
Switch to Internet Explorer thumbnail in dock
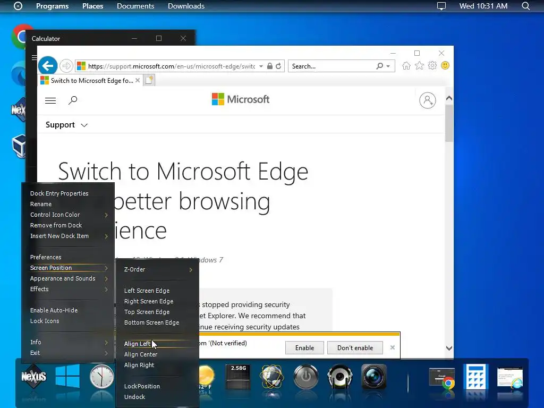(510, 378)
